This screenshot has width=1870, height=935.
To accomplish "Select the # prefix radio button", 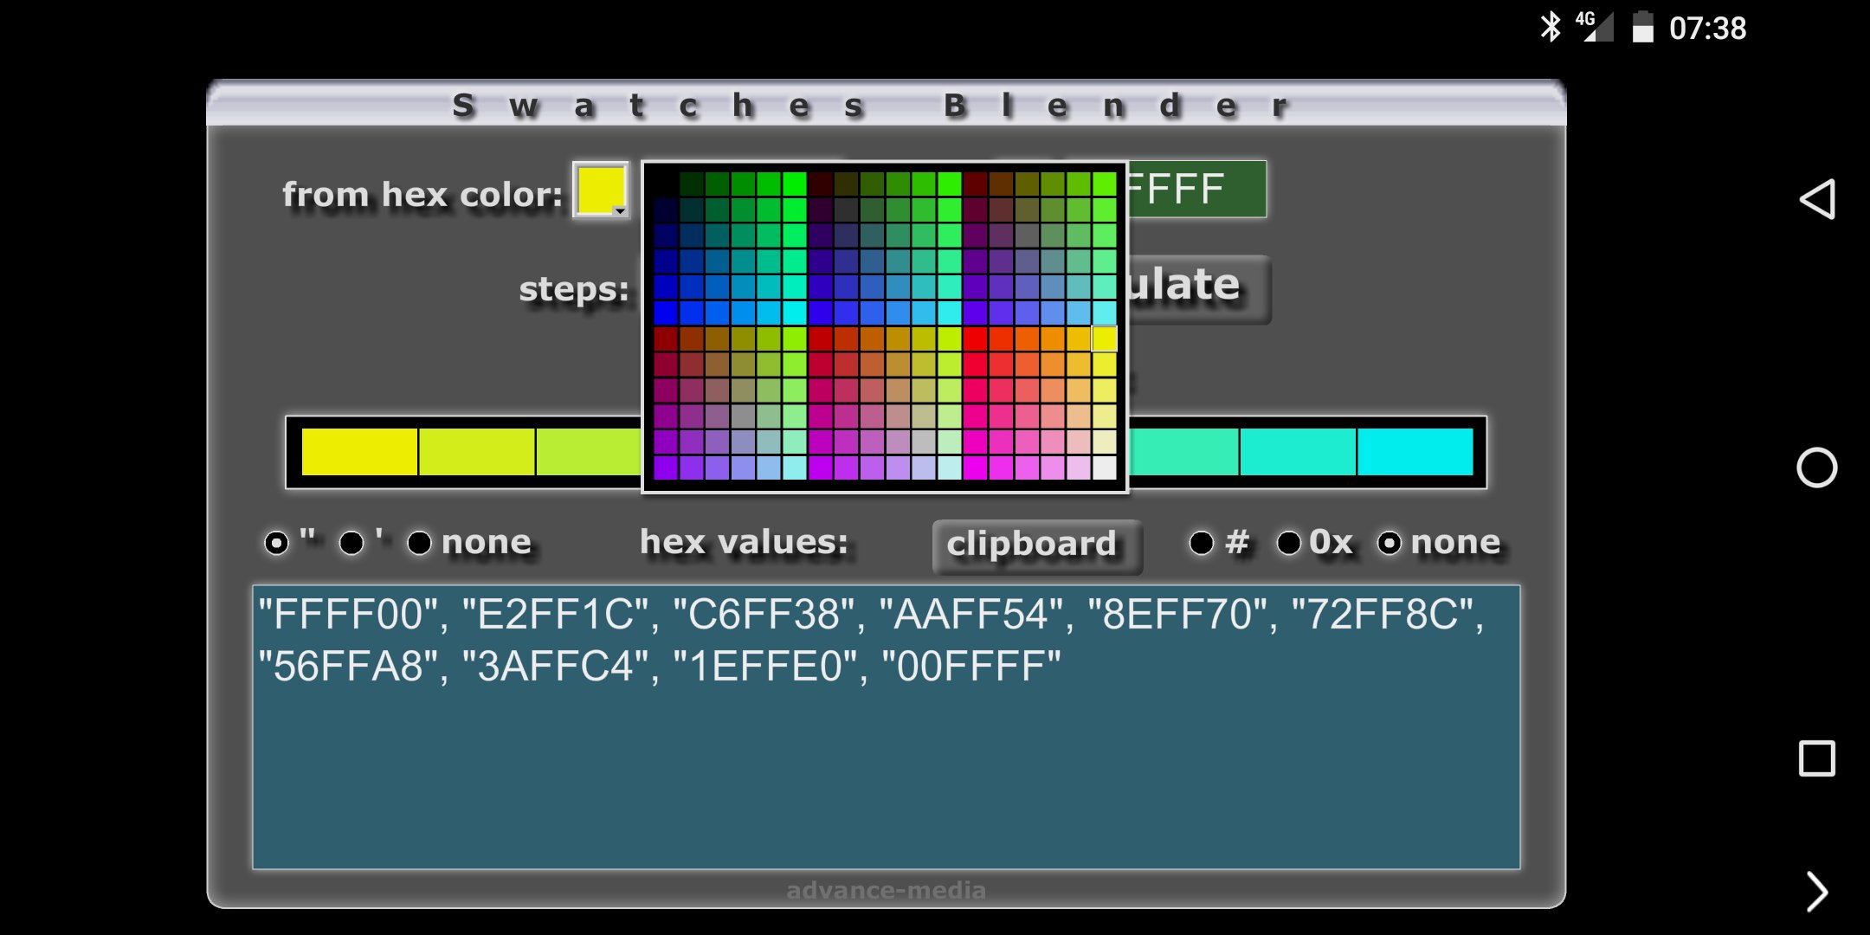I will point(1202,543).
